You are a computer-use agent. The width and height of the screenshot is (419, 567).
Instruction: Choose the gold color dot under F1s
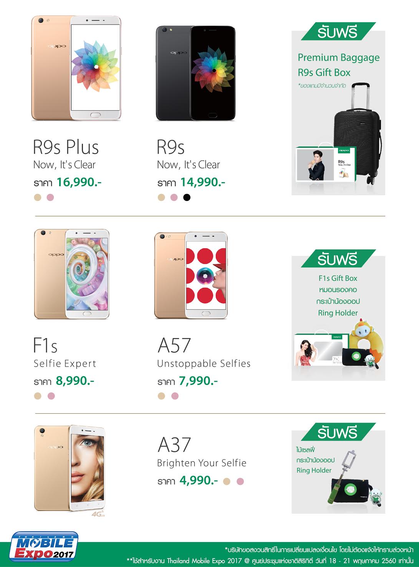pos(38,396)
